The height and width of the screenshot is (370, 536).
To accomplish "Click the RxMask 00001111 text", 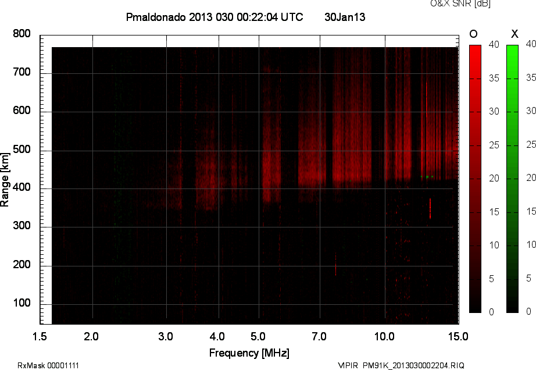I will (48, 365).
